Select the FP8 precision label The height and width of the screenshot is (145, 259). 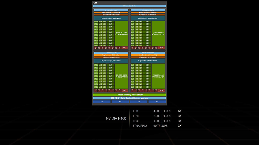coord(135,111)
